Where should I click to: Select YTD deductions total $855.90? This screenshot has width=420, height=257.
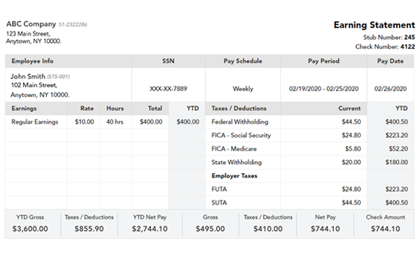coord(89,229)
